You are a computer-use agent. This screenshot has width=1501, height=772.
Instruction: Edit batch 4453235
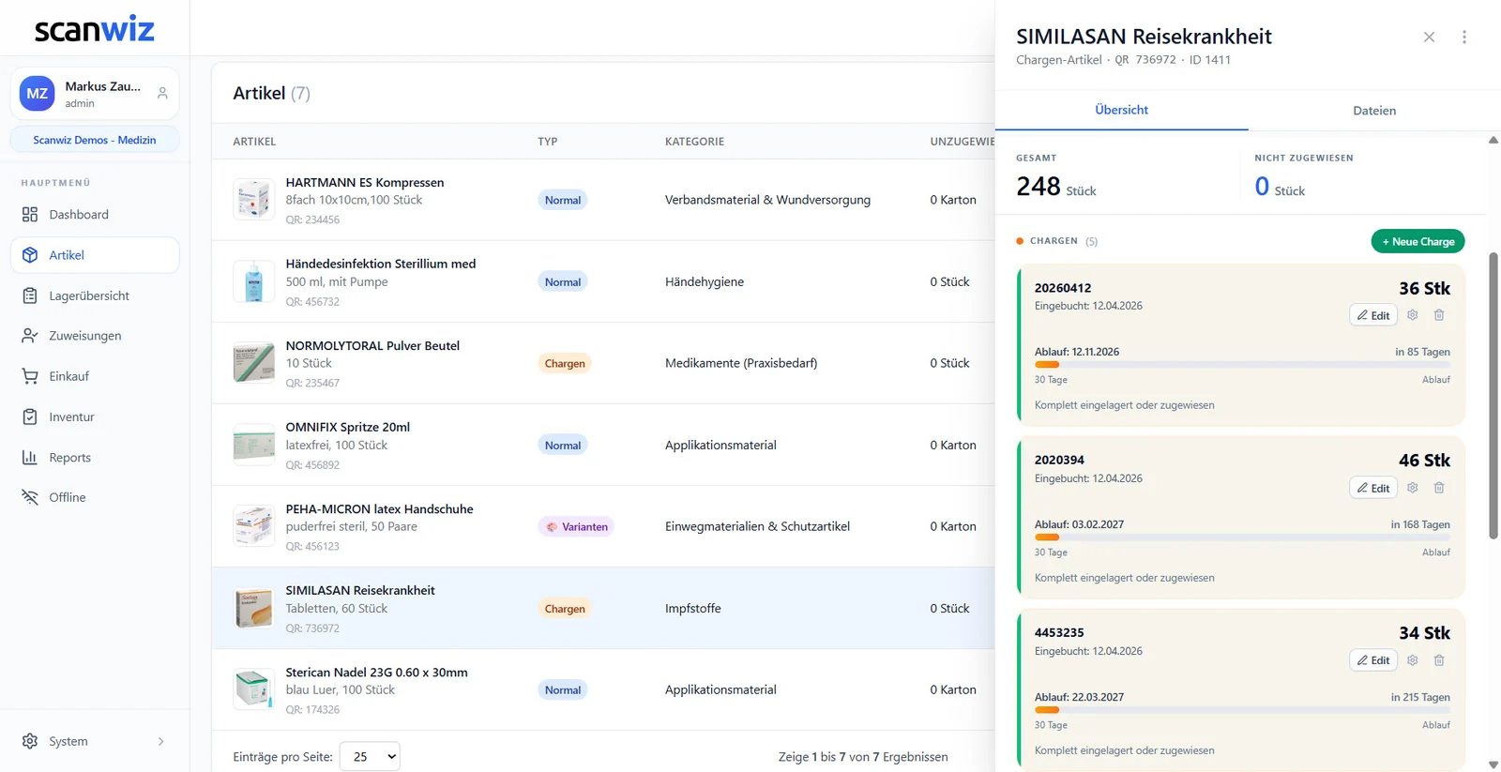[x=1373, y=660]
